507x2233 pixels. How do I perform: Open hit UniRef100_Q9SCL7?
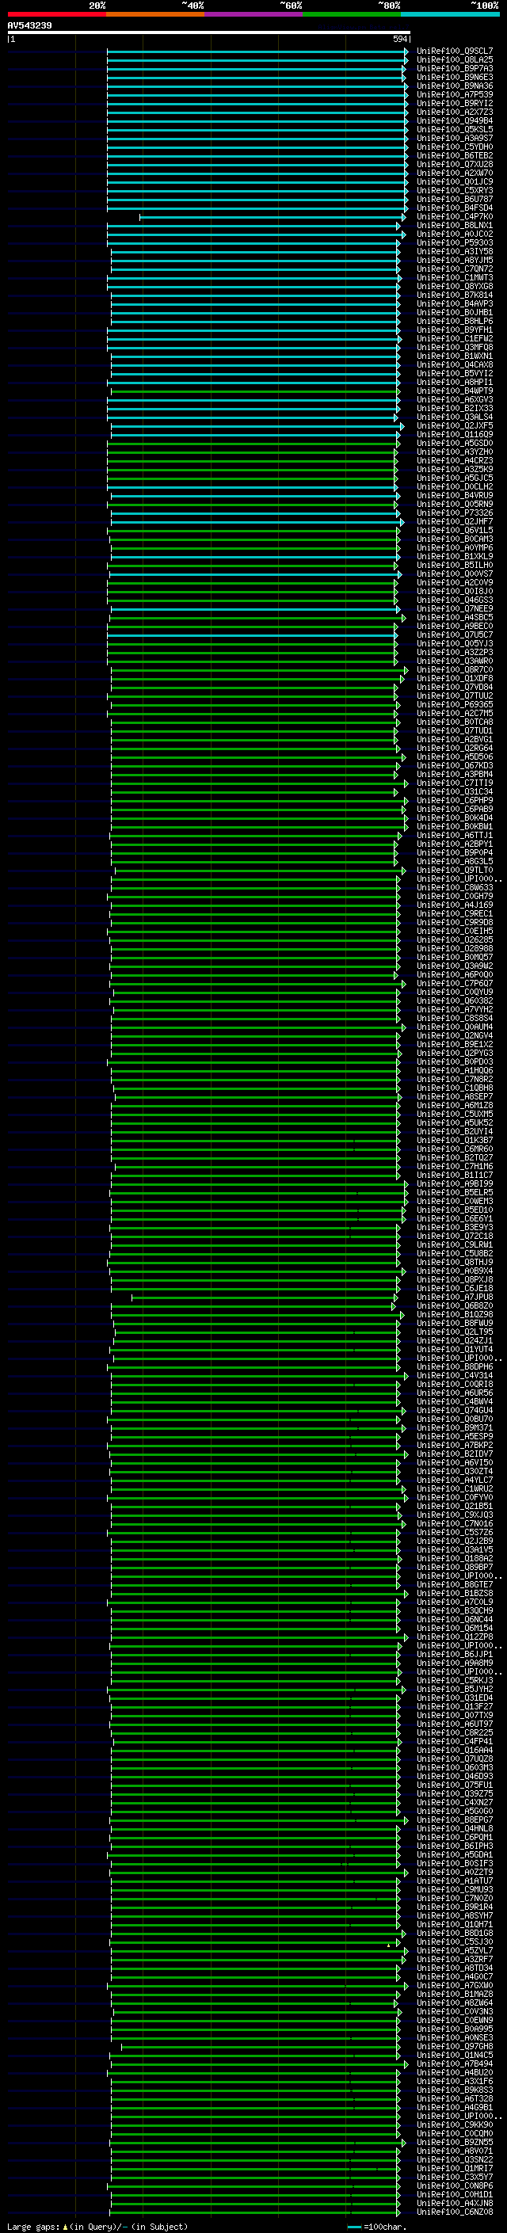pyautogui.click(x=455, y=51)
